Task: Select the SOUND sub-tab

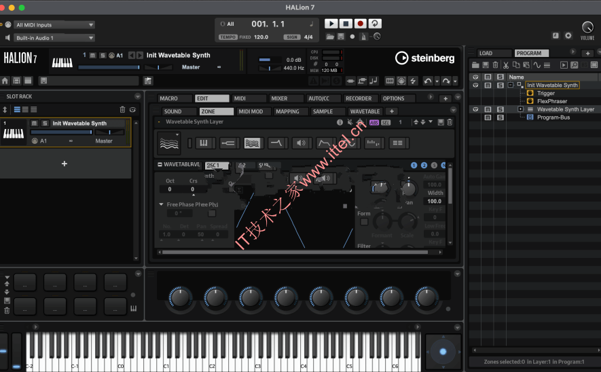Action: (179, 111)
